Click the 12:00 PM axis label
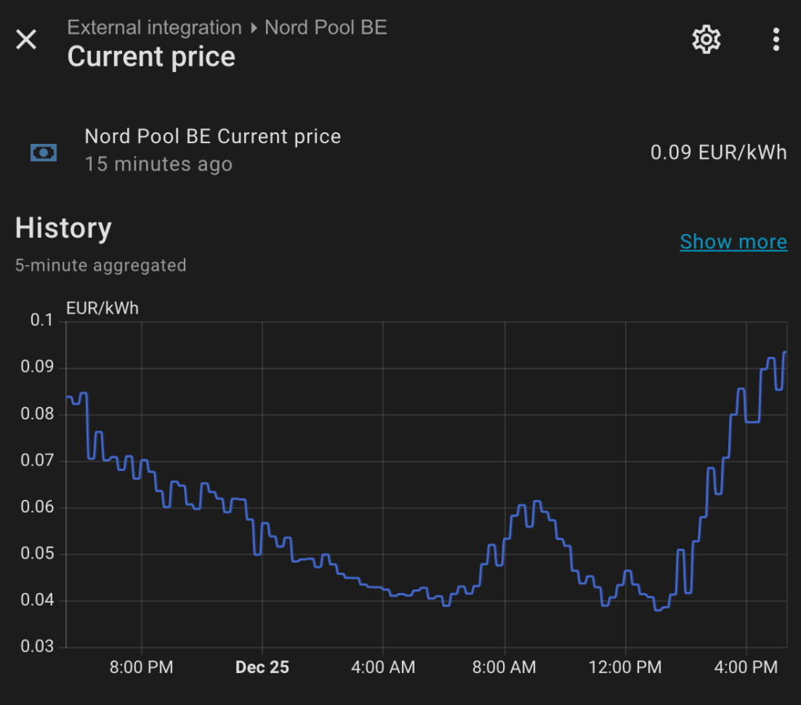The image size is (801, 705). 625,667
